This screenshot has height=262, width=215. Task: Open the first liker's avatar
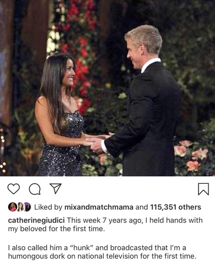tap(13, 207)
